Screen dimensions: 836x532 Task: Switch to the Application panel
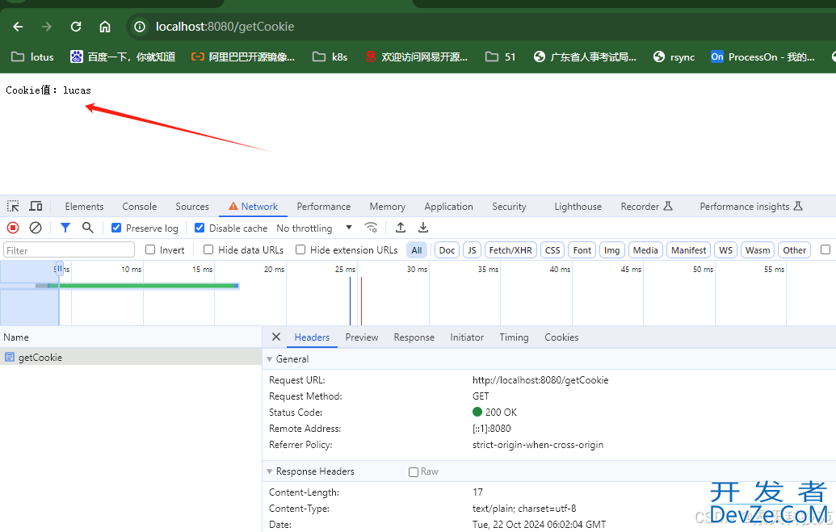point(448,207)
